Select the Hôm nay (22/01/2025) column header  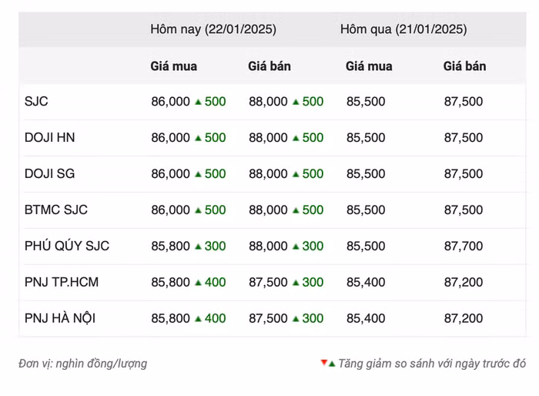tap(213, 30)
